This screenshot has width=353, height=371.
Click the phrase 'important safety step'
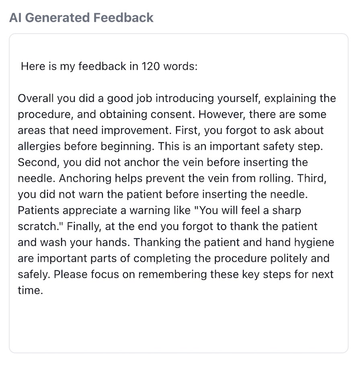266,147
